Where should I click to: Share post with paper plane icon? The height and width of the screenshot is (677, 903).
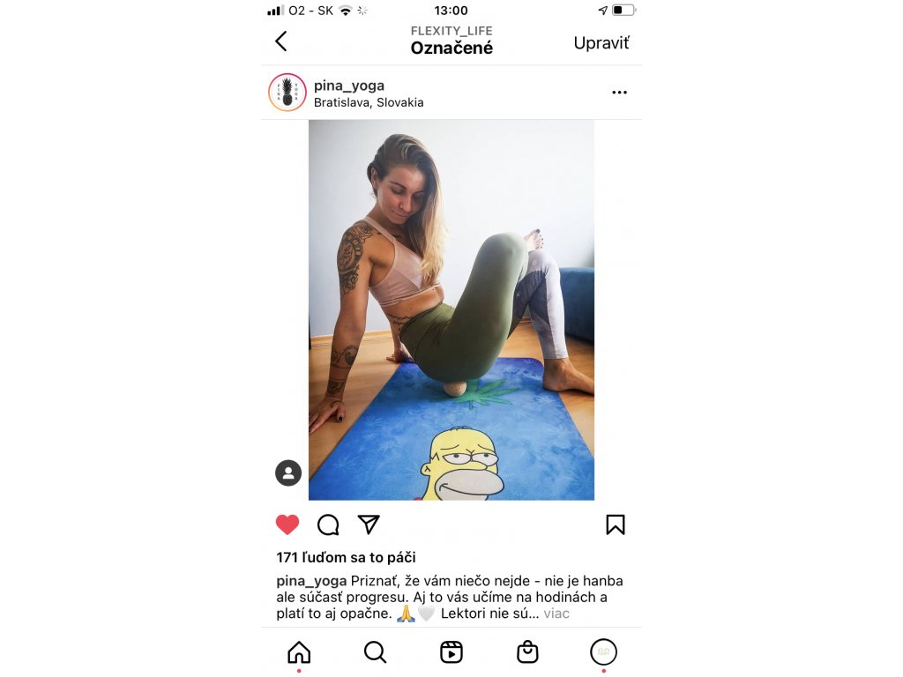(369, 524)
